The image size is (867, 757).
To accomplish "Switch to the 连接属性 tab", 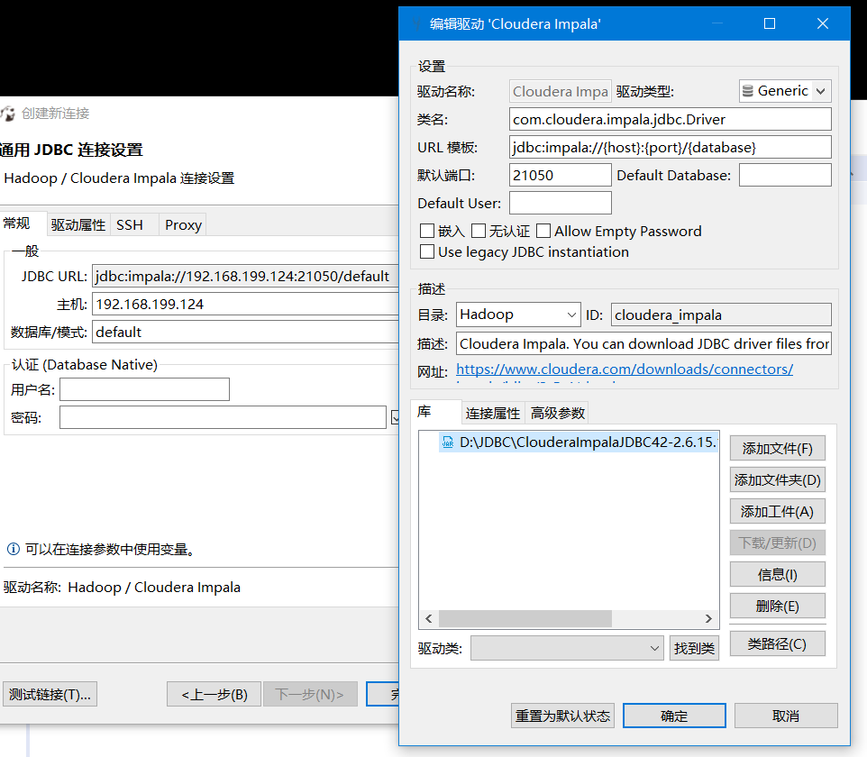I will tap(492, 413).
